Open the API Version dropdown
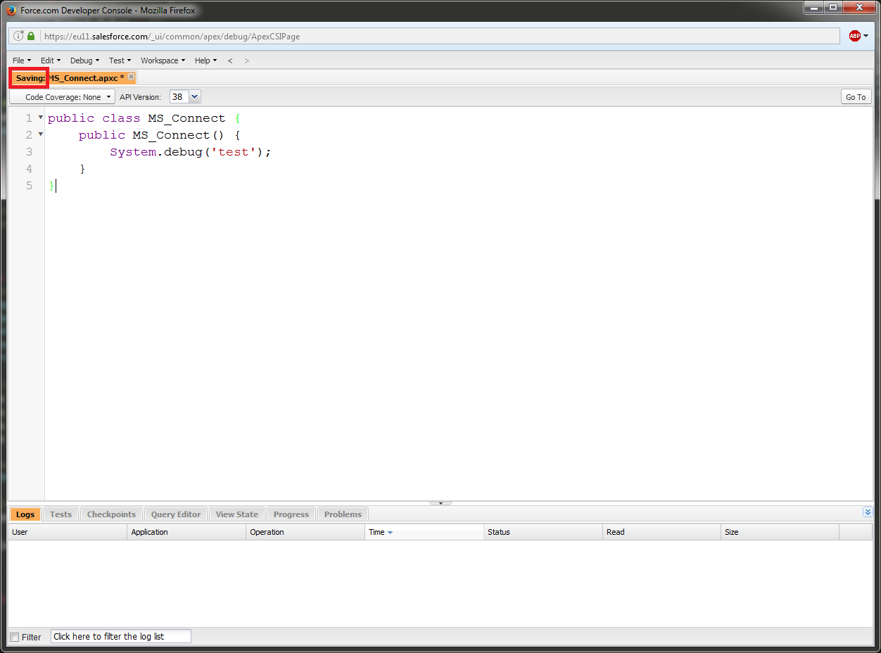 pos(194,97)
